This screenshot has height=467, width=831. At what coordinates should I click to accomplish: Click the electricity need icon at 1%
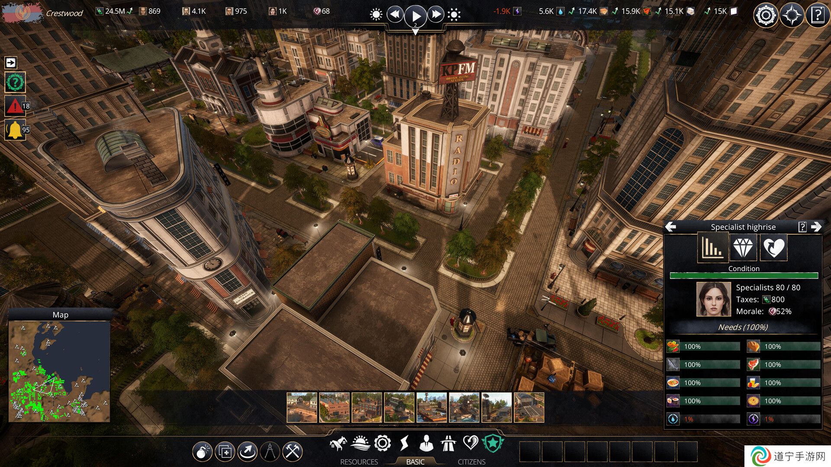point(754,419)
